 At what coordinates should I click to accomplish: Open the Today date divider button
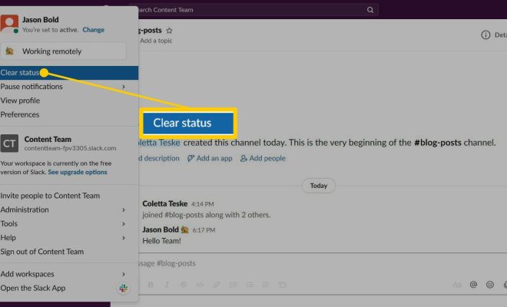(319, 186)
